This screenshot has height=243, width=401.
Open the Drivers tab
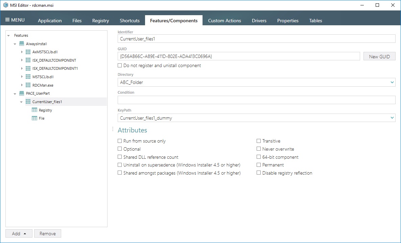pos(259,21)
